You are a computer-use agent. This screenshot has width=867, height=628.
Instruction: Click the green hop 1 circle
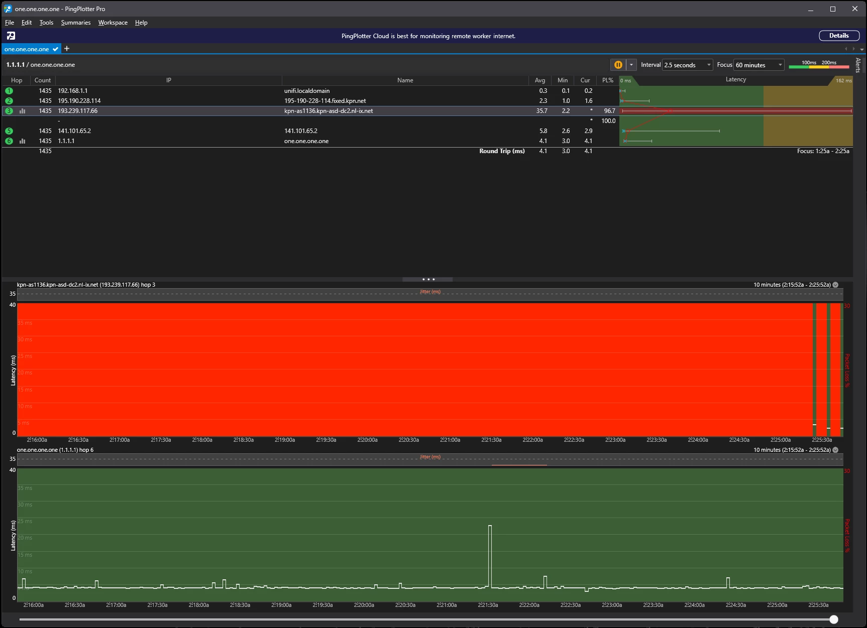pos(9,91)
